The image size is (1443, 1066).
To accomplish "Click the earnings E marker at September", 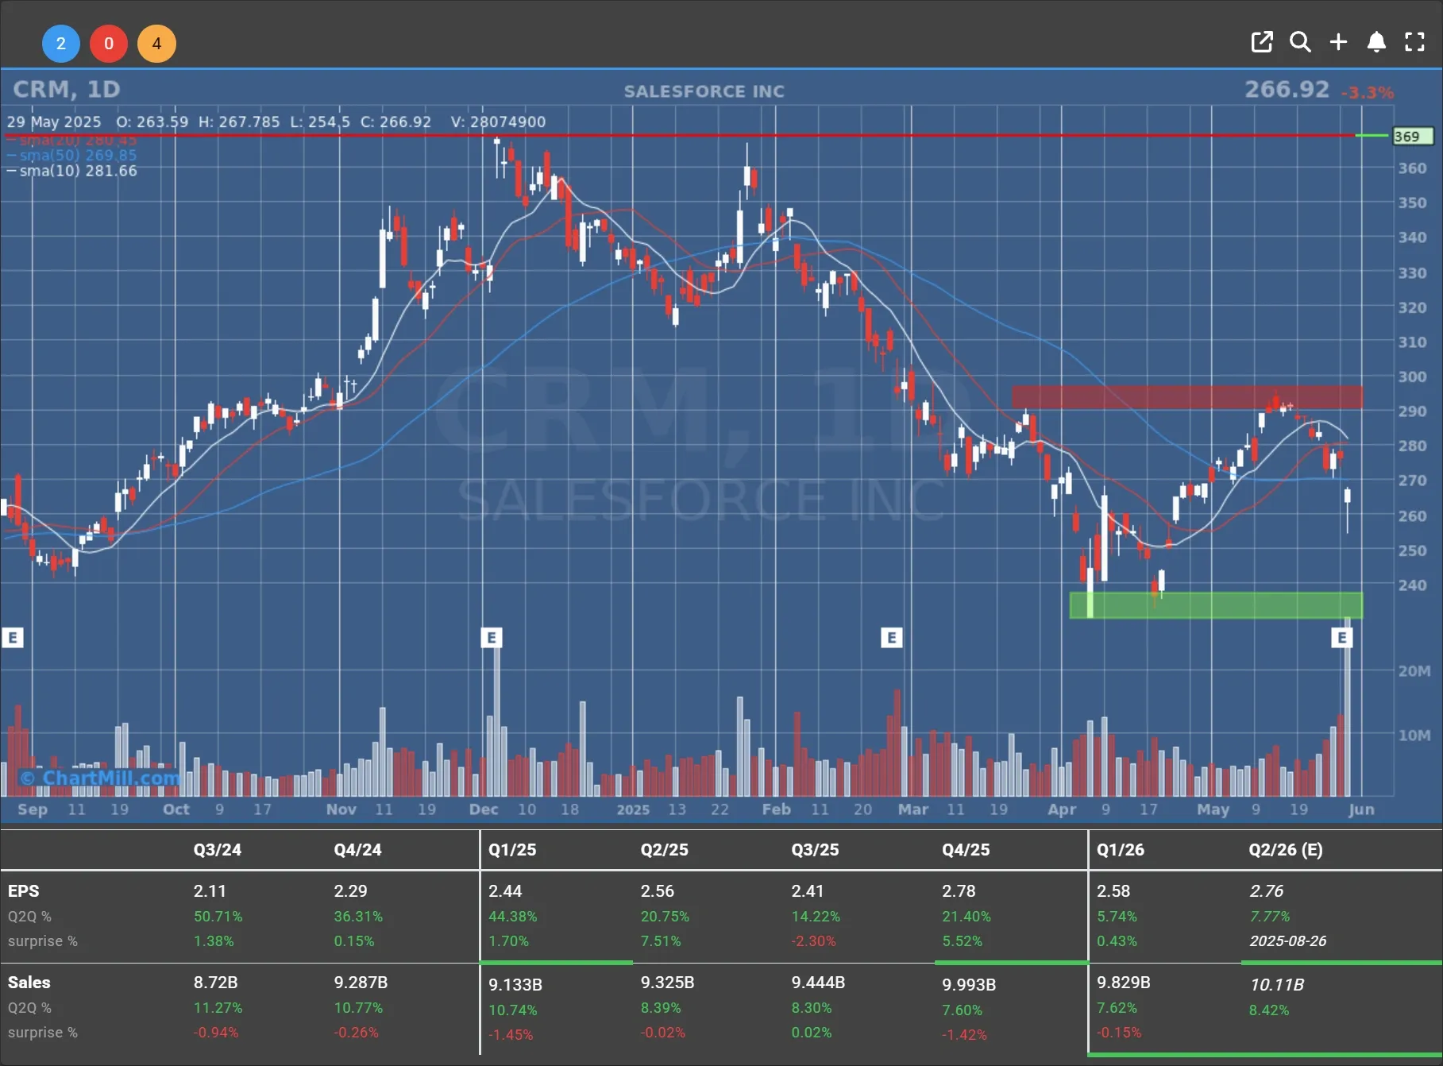I will 13,637.
